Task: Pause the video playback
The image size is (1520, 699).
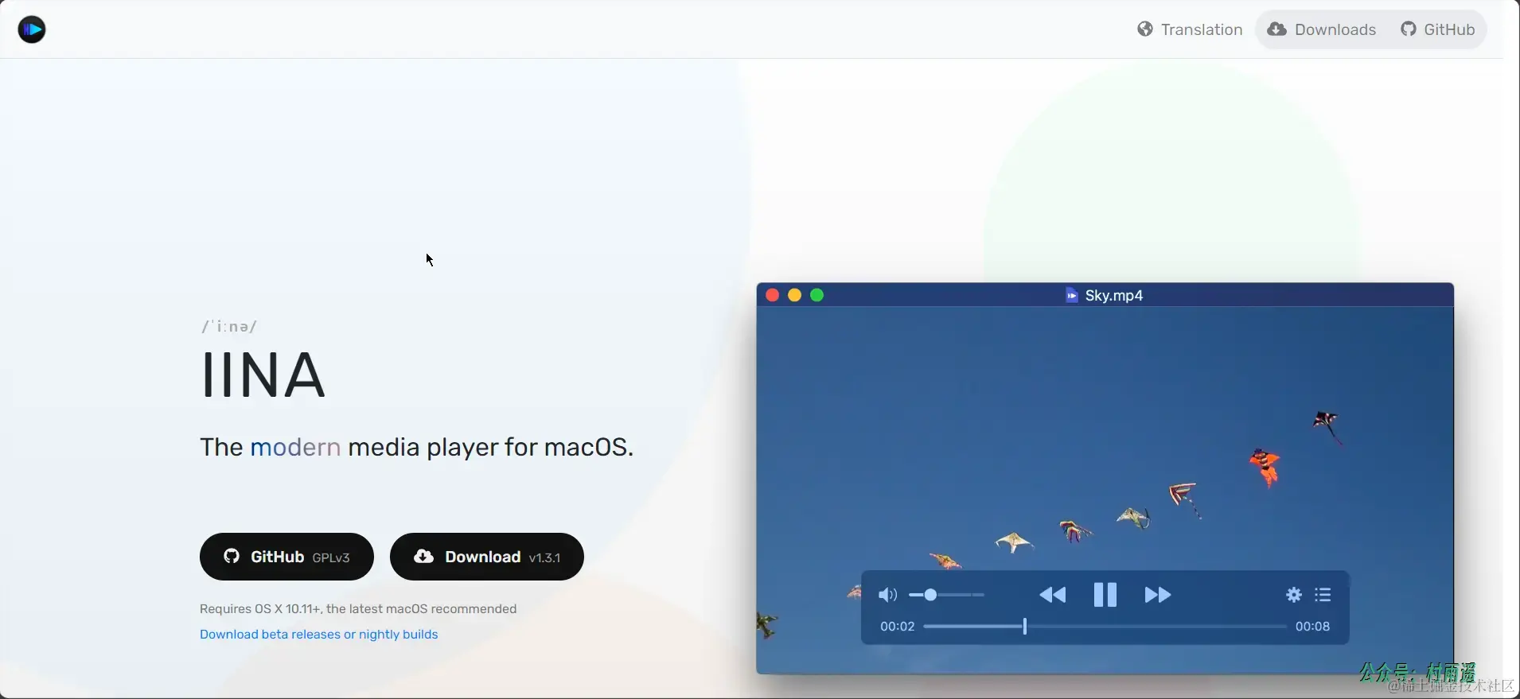Action: (1105, 595)
